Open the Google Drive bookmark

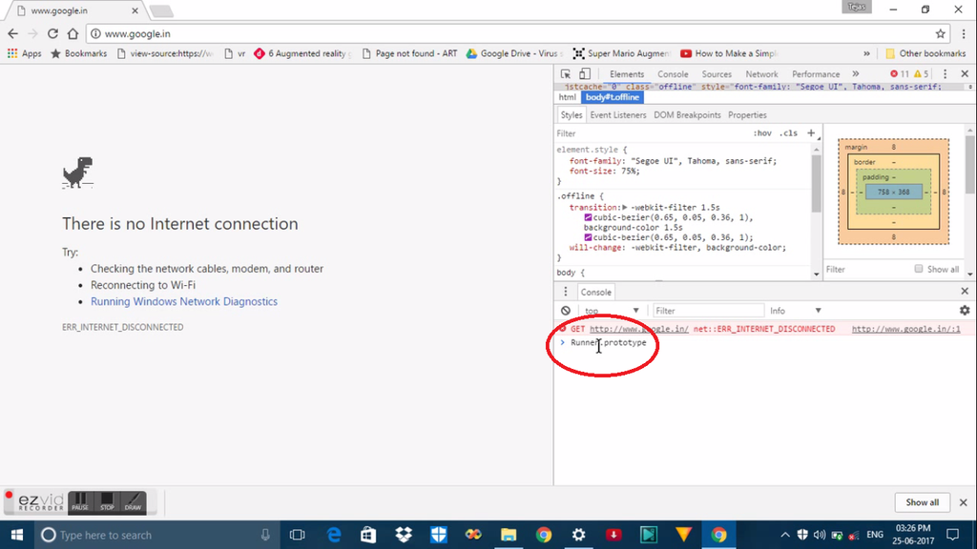click(514, 53)
